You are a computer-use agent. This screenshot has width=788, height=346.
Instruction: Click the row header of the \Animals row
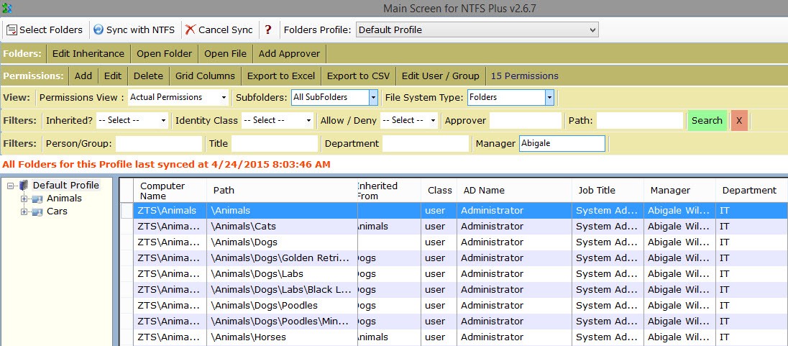127,211
